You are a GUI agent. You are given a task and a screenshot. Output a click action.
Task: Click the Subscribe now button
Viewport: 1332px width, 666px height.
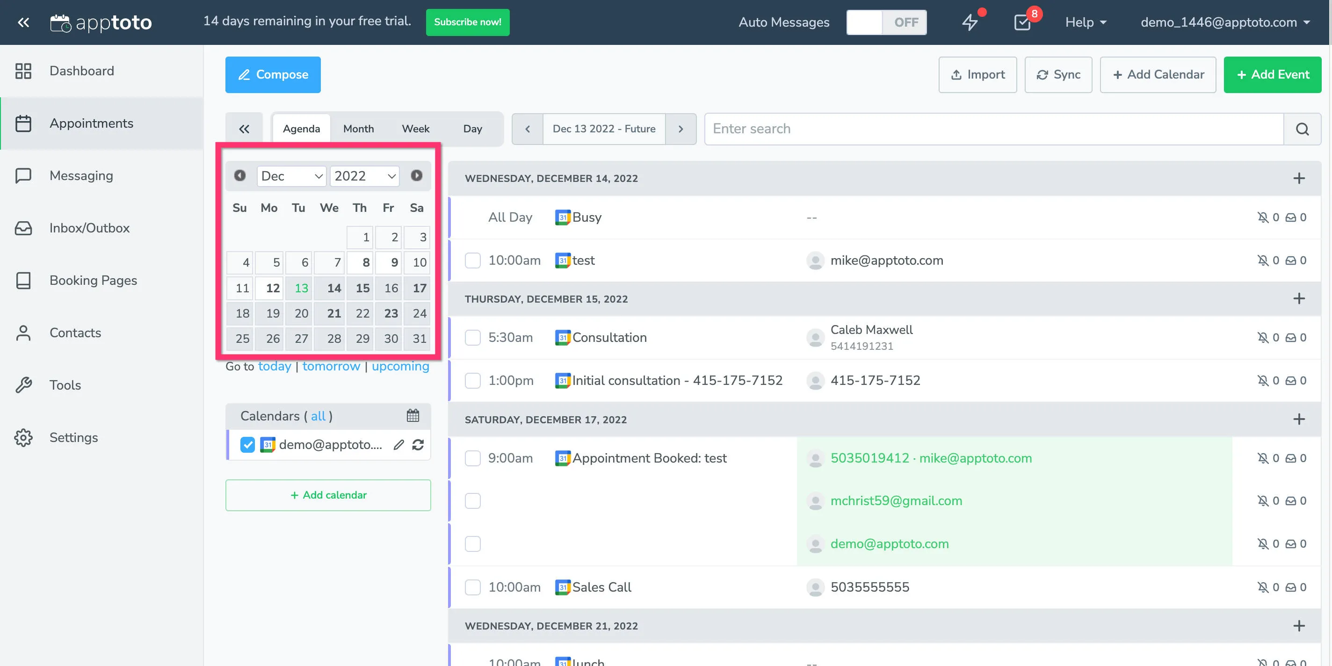(467, 22)
